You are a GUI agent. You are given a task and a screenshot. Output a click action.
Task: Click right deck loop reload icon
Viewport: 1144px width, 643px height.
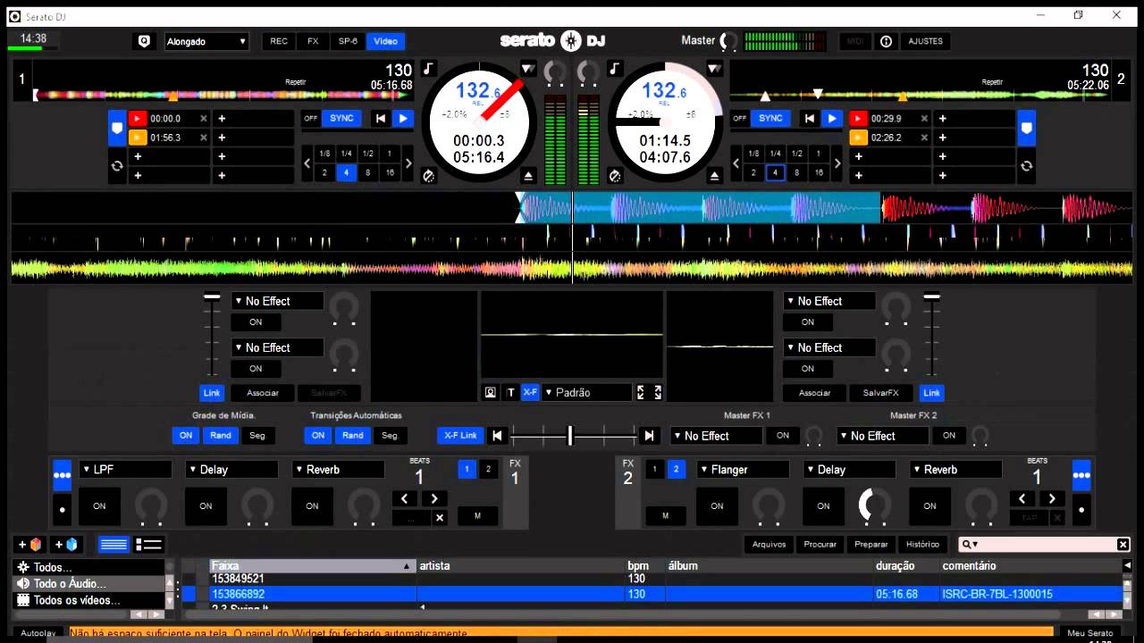(1027, 166)
